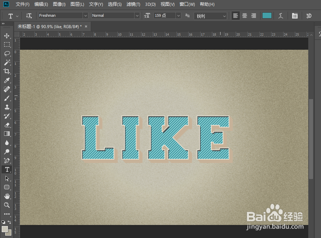Select the Rectangular Marquee tool

click(x=7, y=45)
